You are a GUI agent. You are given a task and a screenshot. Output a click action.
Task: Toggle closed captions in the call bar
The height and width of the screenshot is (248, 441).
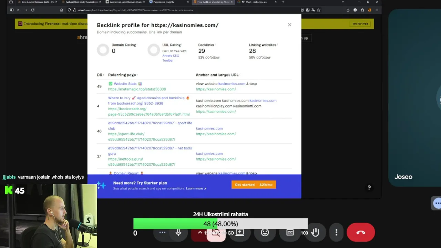coord(290,232)
